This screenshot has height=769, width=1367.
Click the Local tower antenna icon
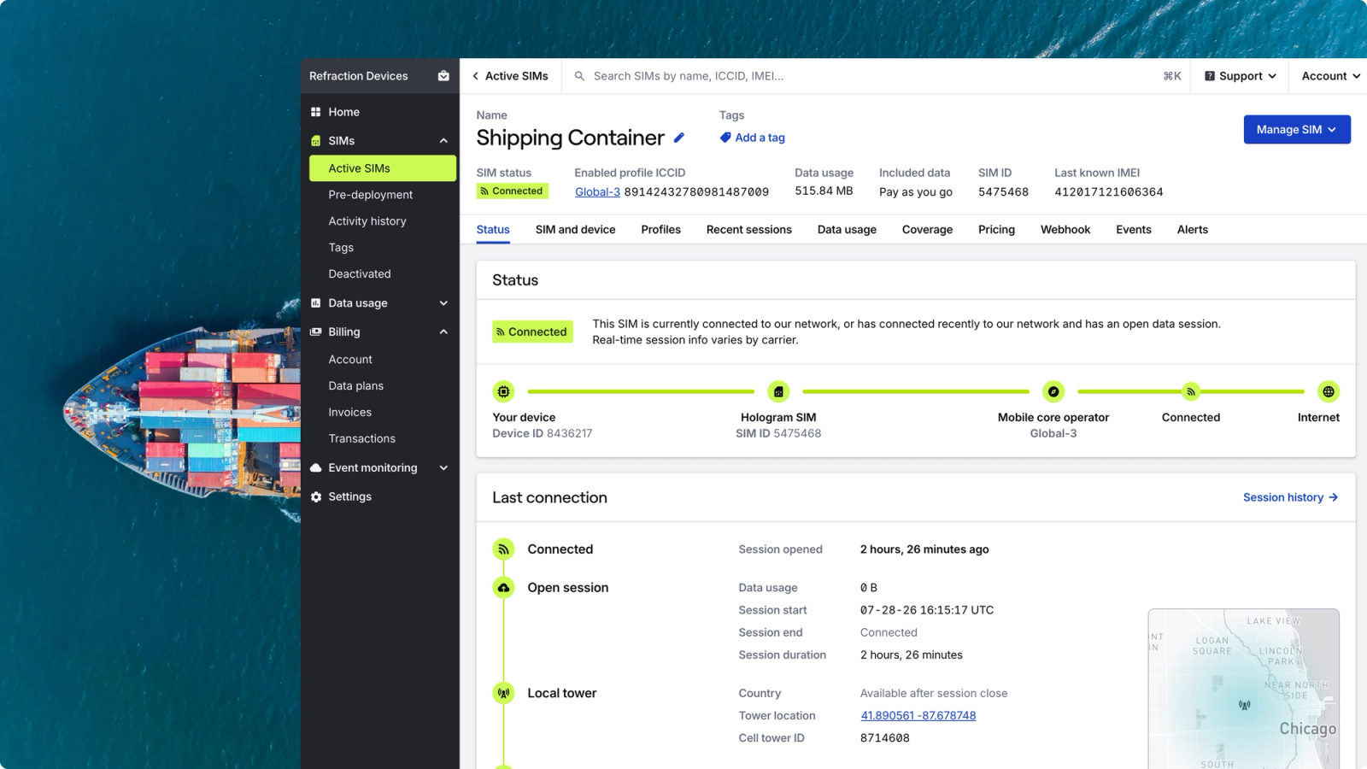504,693
